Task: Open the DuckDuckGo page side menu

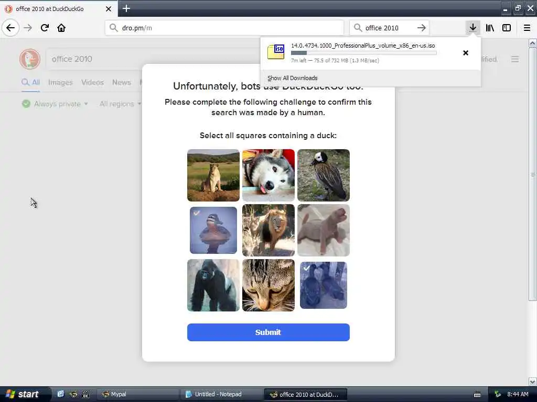Action: [515, 59]
